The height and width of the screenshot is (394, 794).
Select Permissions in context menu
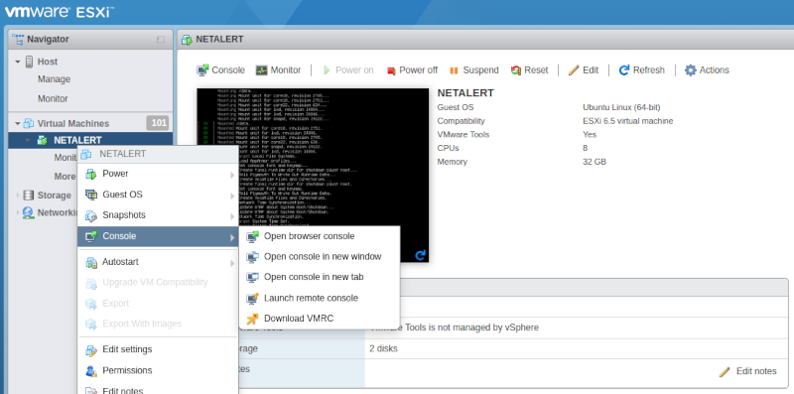coord(158,370)
